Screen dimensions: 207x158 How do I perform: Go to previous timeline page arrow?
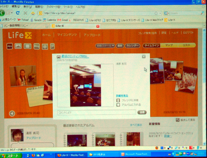[x=12, y=113]
